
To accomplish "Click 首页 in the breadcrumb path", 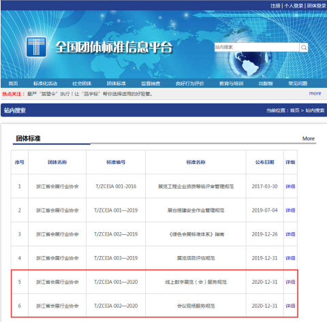I will click(x=295, y=110).
